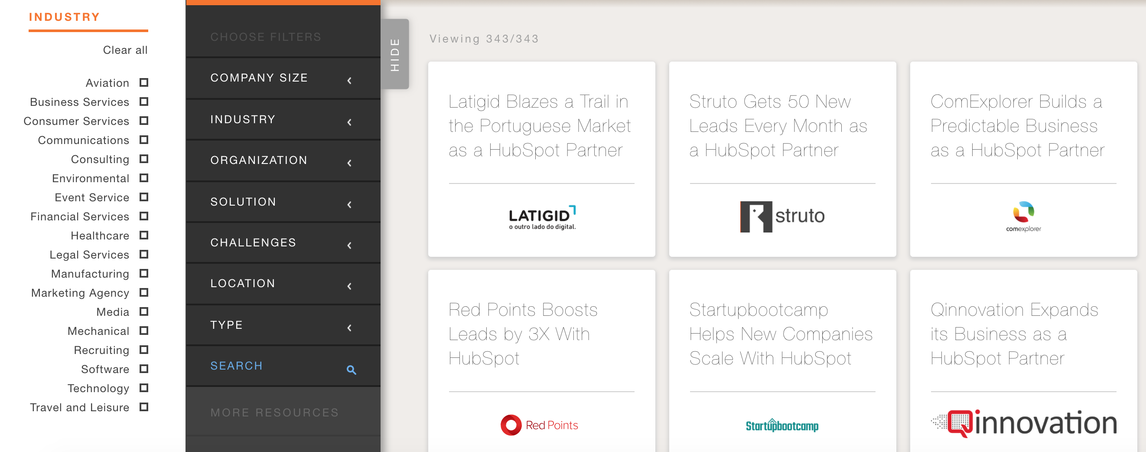The image size is (1146, 452).
Task: Check the Travel and Leisure checkbox
Action: pyautogui.click(x=144, y=407)
